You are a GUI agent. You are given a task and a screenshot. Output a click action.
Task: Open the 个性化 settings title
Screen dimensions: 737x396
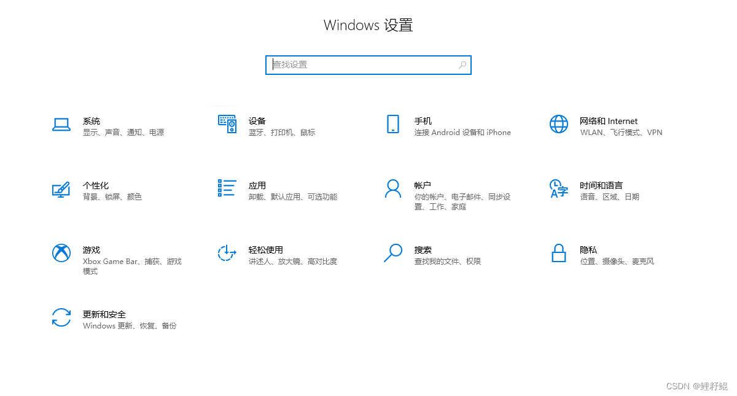click(96, 185)
